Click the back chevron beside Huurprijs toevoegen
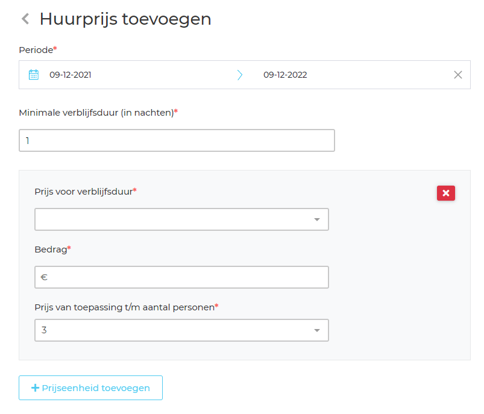 (x=25, y=19)
